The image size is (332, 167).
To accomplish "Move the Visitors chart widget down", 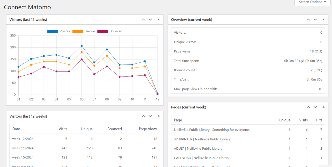I will [150, 19].
